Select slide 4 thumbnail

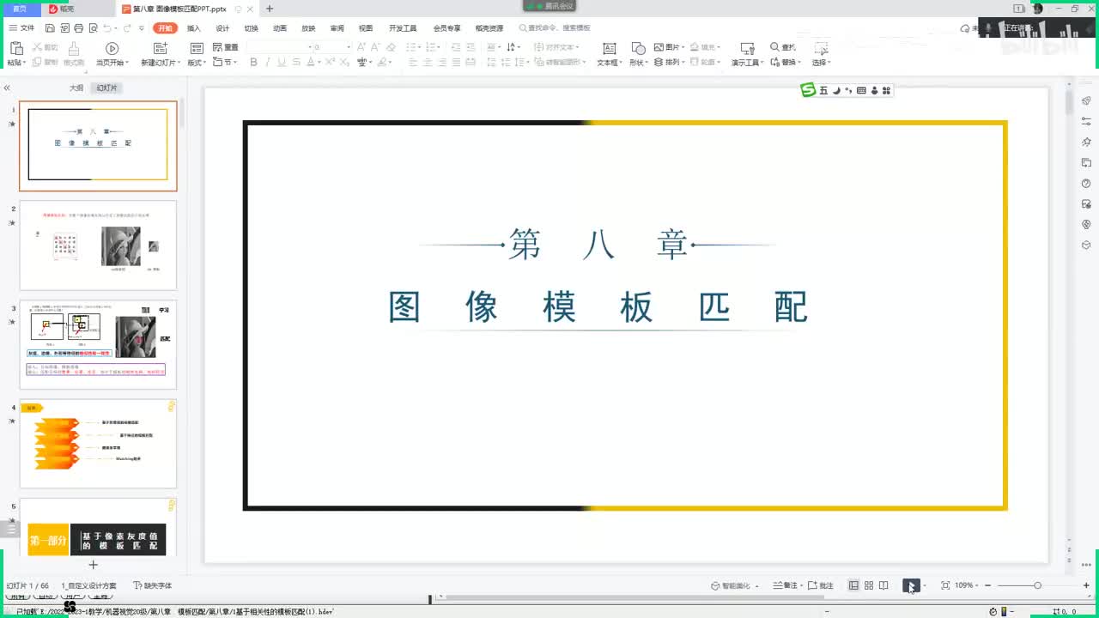point(98,445)
